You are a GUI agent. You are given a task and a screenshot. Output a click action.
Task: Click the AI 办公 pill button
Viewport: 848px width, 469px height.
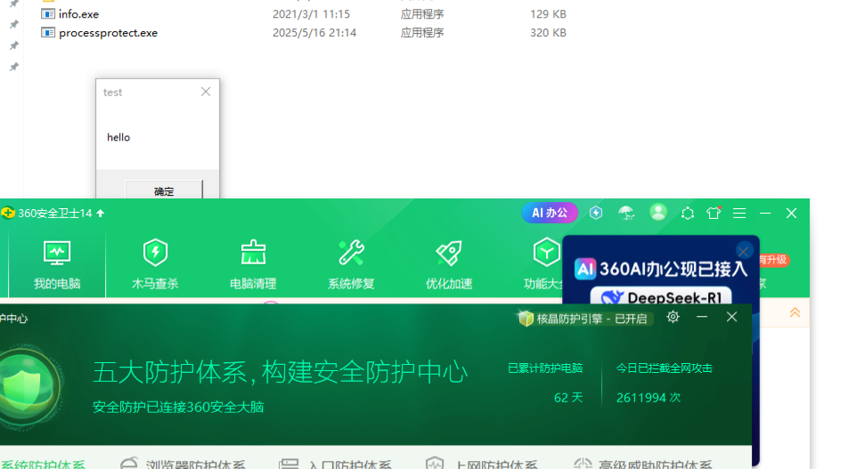point(550,213)
